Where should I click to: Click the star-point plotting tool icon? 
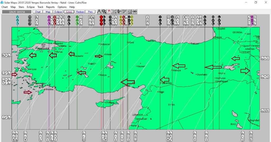pyautogui.click(x=124, y=12)
